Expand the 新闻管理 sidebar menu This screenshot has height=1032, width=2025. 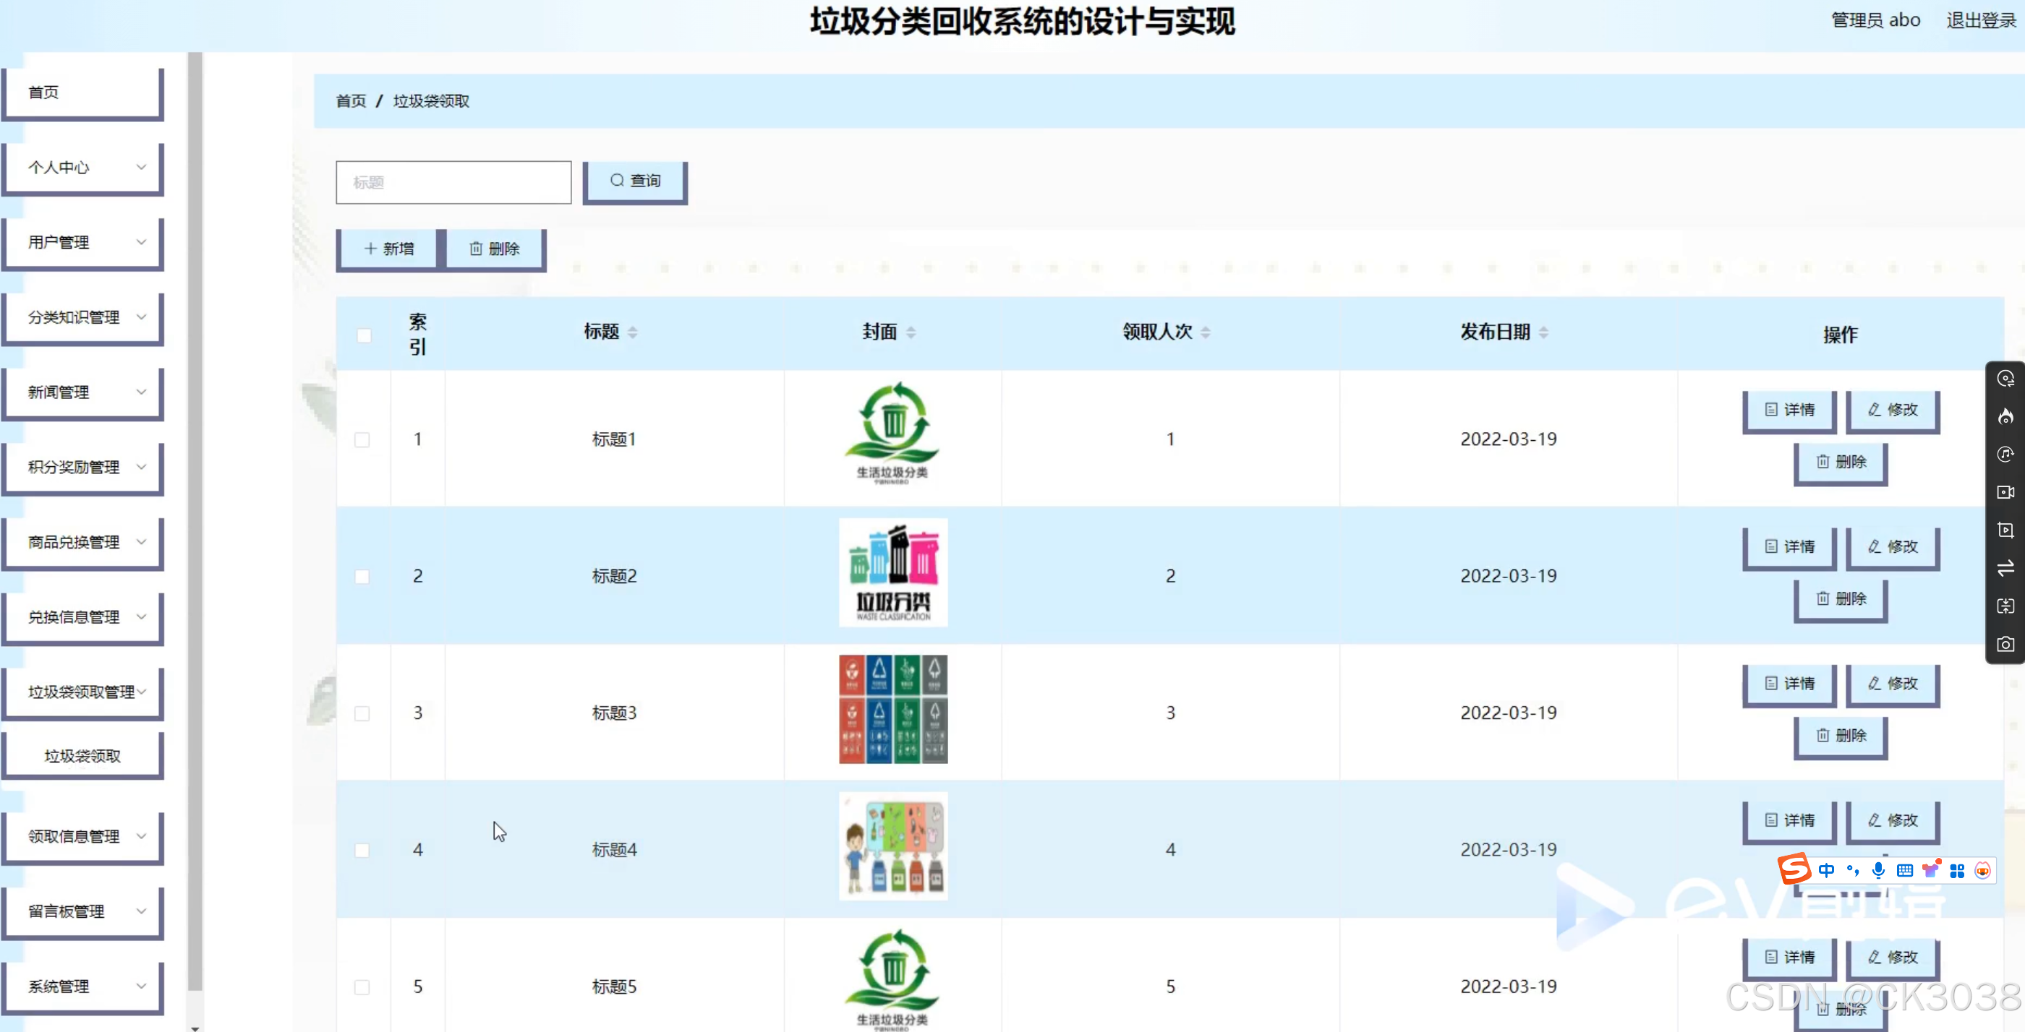pos(82,392)
